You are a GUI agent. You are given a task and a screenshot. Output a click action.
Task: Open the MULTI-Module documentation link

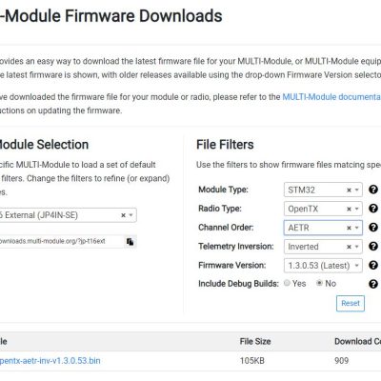click(x=331, y=97)
